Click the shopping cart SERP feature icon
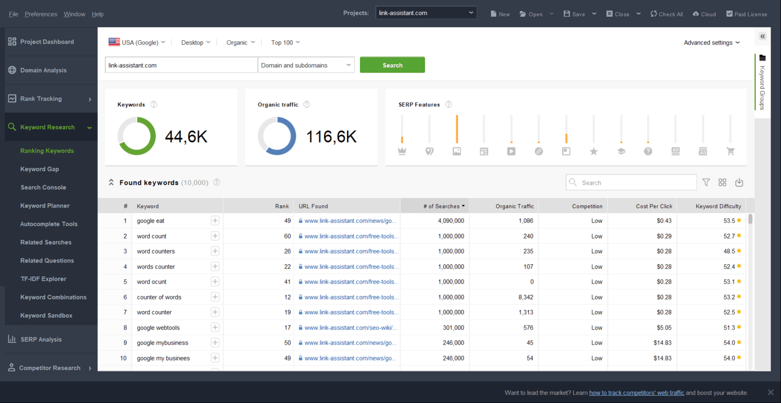The image size is (781, 403). pyautogui.click(x=730, y=151)
